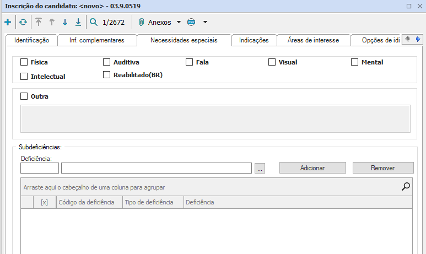
Task: Click the plus icon to add new record
Action: (x=8, y=23)
